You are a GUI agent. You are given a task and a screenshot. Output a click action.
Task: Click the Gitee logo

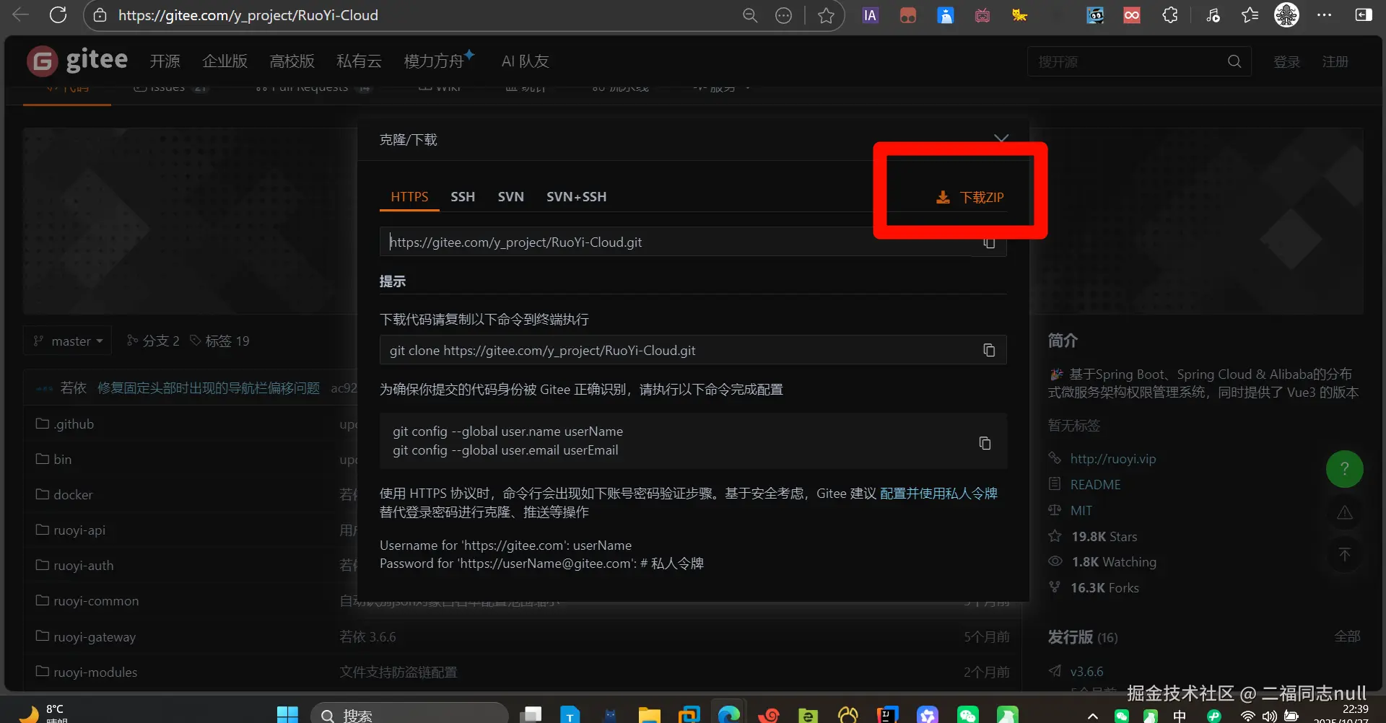click(77, 61)
